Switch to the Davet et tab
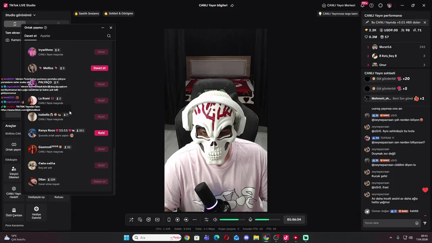This screenshot has width=432, height=243. coord(30,36)
